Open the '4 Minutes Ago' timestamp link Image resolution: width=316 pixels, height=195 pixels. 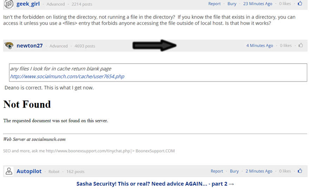(x=259, y=45)
